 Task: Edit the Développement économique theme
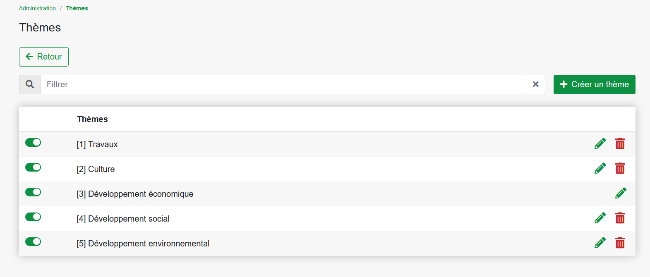click(x=621, y=193)
